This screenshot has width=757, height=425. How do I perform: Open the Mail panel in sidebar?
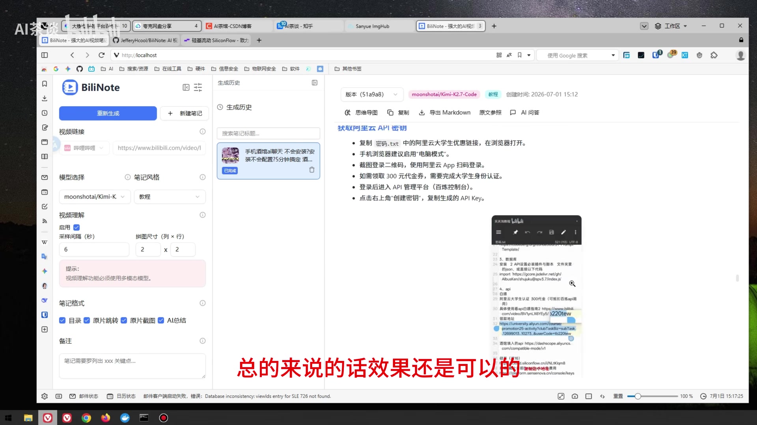45,177
